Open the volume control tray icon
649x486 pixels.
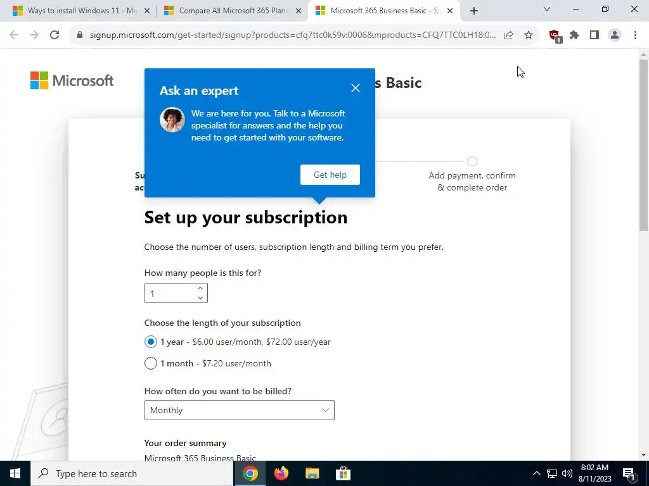[567, 473]
